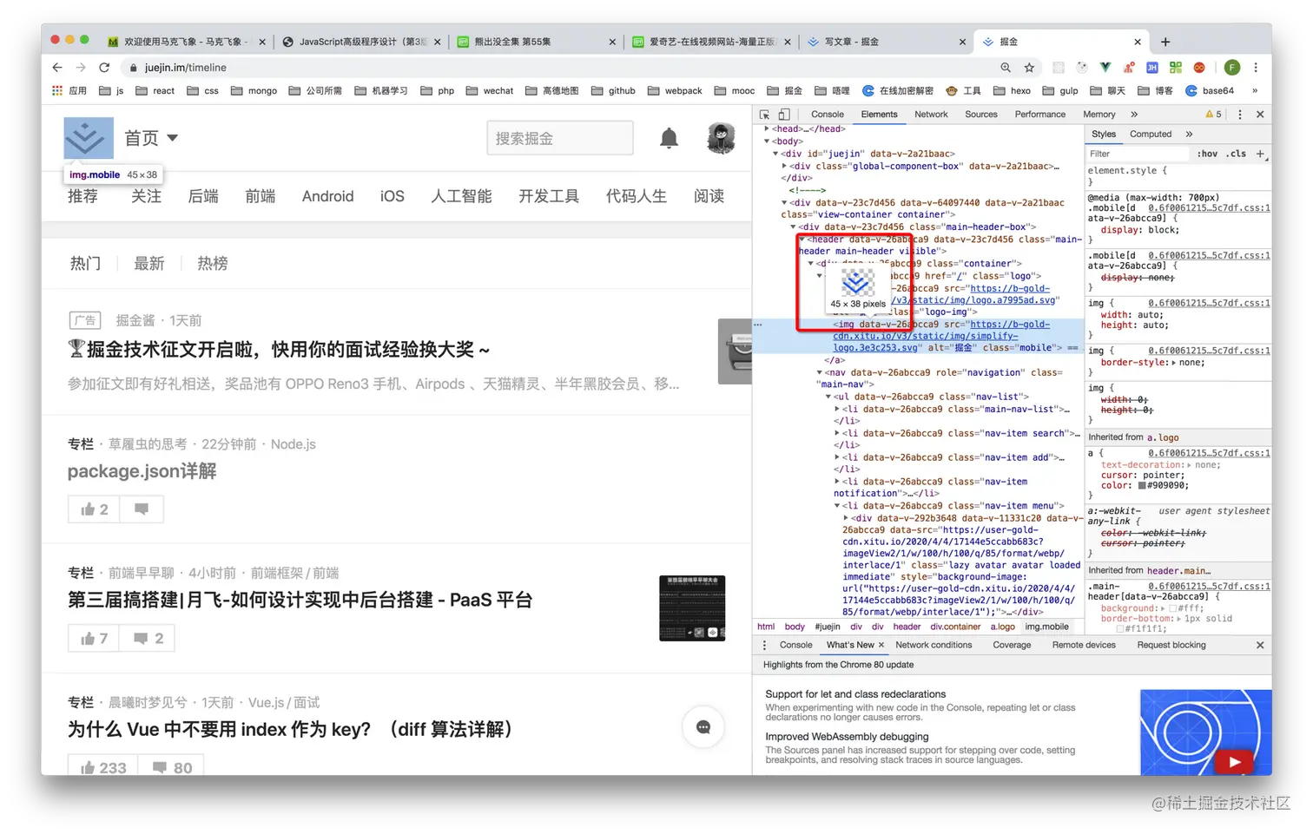Screen dimensions: 1313x834
Task: Click the warnings count indicator in DevTools
Action: 1214,115
